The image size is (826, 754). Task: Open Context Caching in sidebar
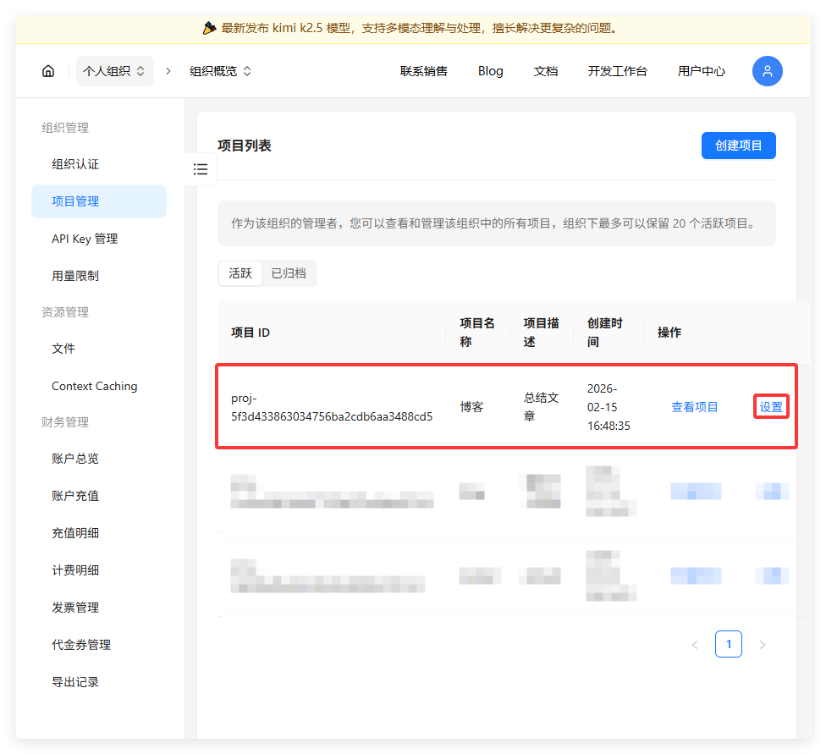tap(94, 386)
